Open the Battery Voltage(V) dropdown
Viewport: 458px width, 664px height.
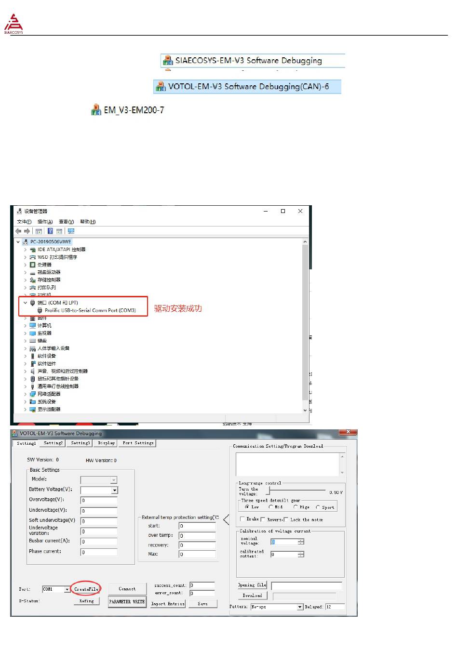pos(114,490)
